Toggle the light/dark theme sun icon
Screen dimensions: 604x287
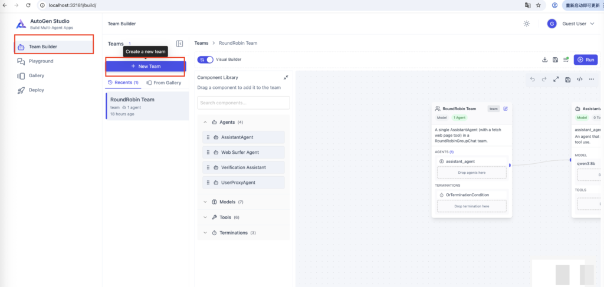coord(527,24)
